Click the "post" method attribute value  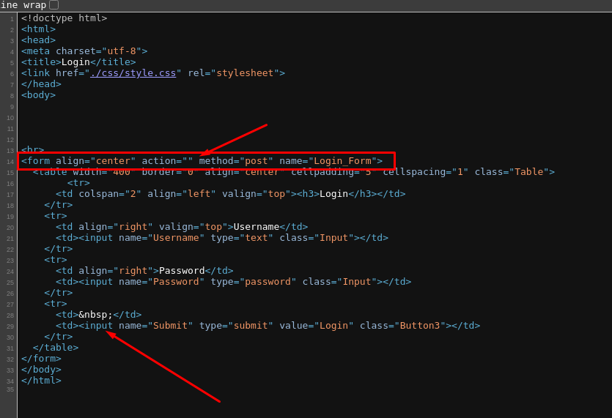257,161
